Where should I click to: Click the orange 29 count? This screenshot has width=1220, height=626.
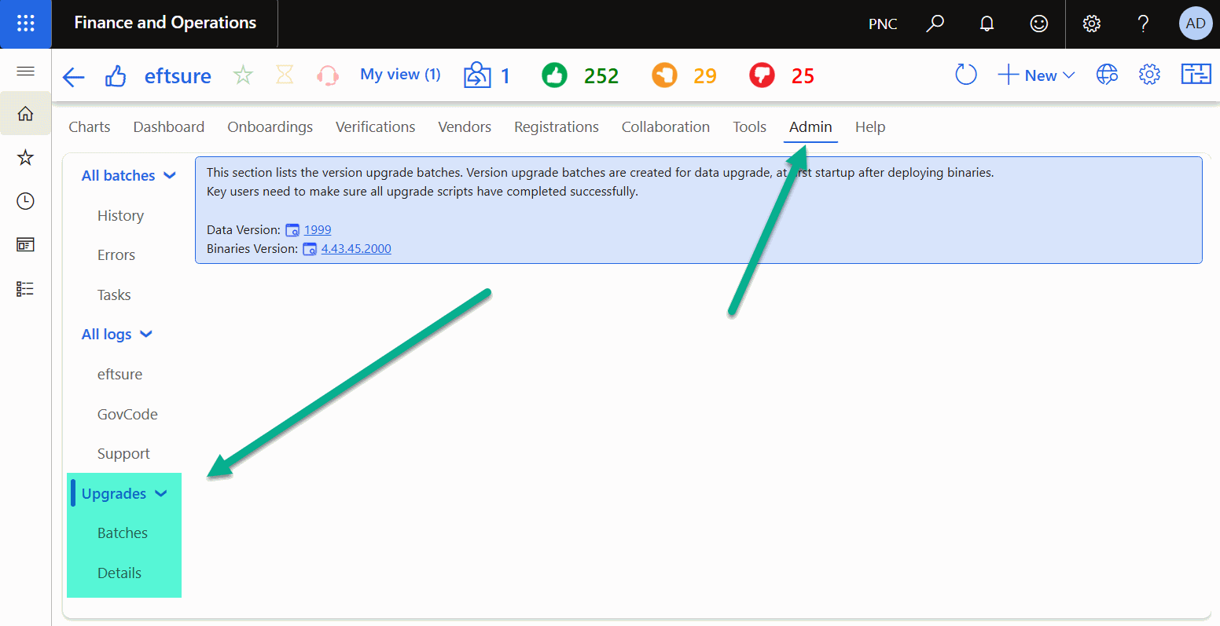tap(705, 76)
